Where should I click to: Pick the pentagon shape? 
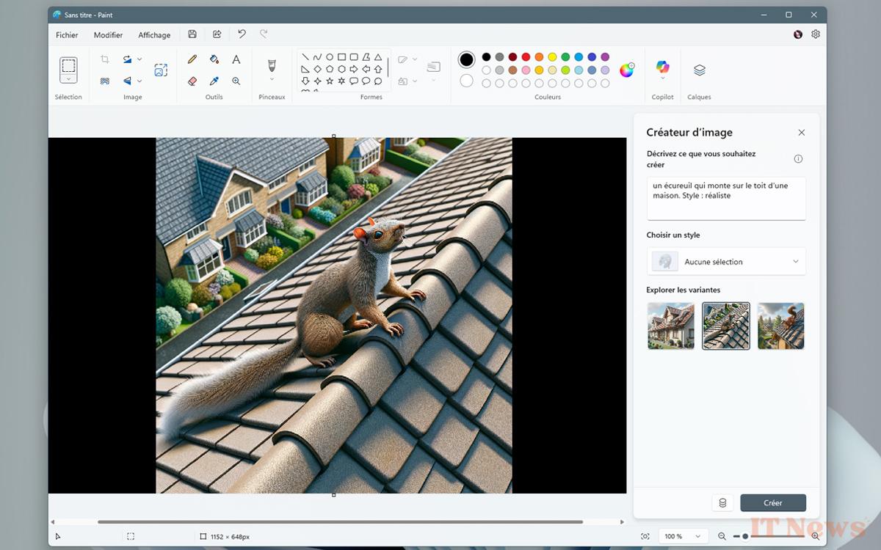coord(330,69)
